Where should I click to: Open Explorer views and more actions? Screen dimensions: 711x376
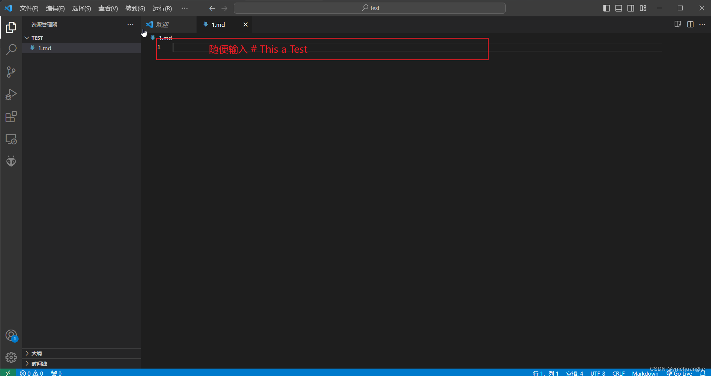[x=130, y=24]
